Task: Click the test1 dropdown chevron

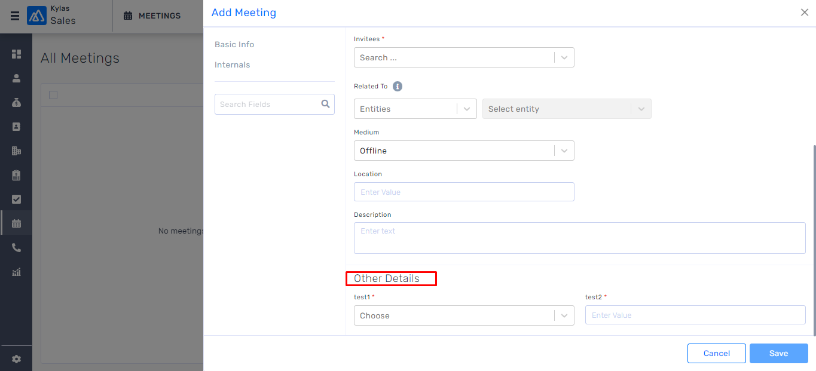Action: click(564, 315)
